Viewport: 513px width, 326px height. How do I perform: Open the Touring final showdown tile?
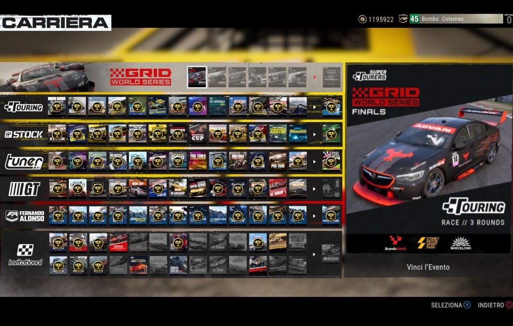[x=331, y=107]
